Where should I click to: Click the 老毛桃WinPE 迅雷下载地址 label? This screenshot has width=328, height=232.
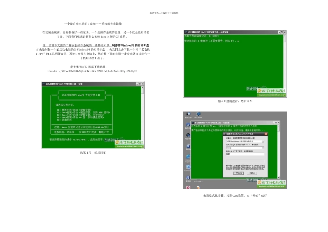click(89, 67)
